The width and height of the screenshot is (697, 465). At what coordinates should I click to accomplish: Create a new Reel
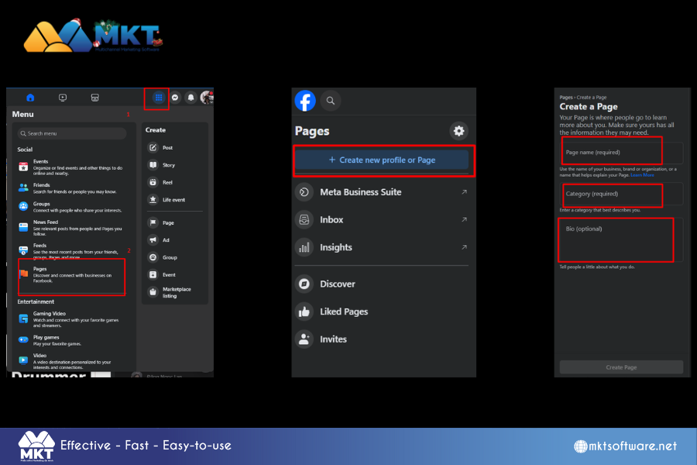pyautogui.click(x=175, y=182)
